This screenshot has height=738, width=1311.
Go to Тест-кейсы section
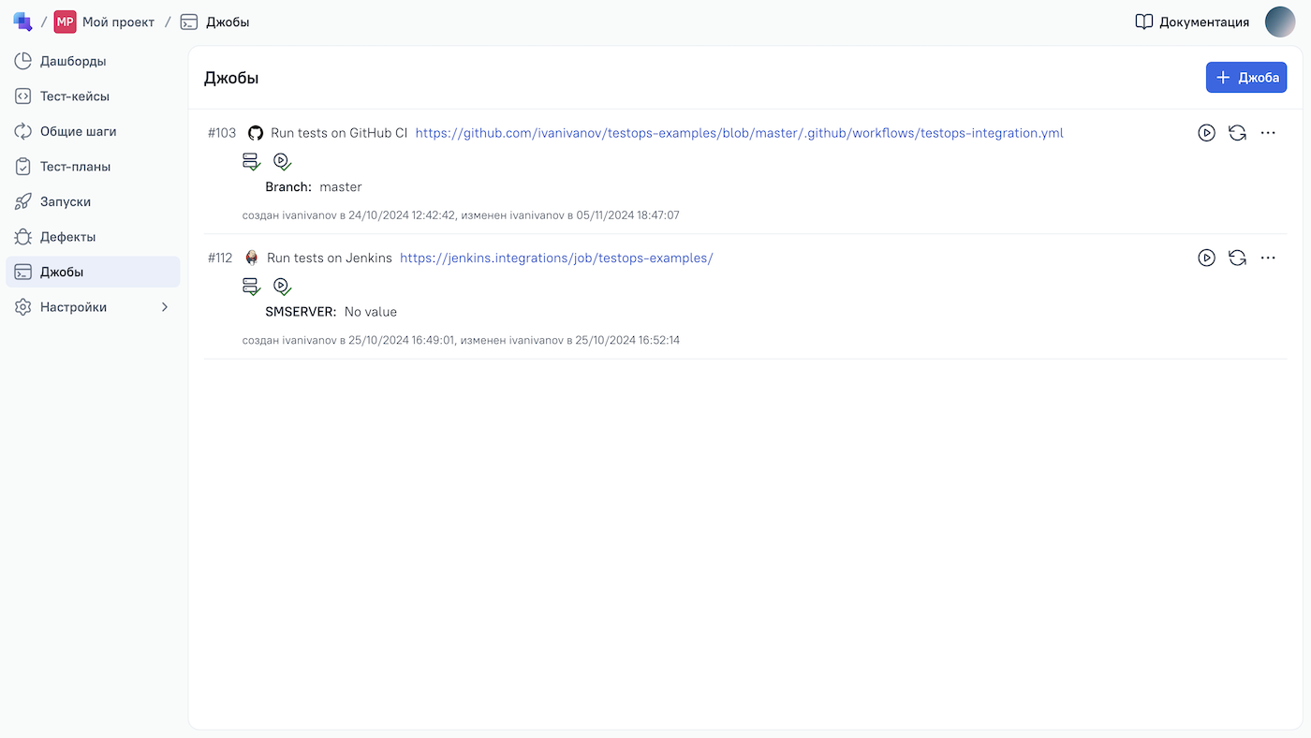[74, 96]
